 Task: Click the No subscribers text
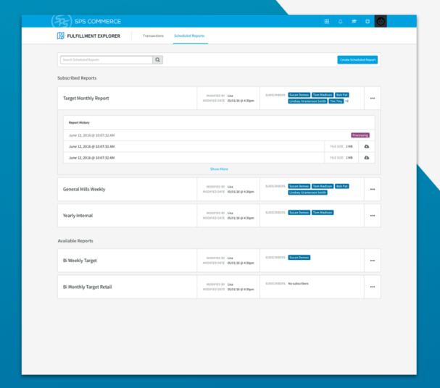[x=299, y=284]
